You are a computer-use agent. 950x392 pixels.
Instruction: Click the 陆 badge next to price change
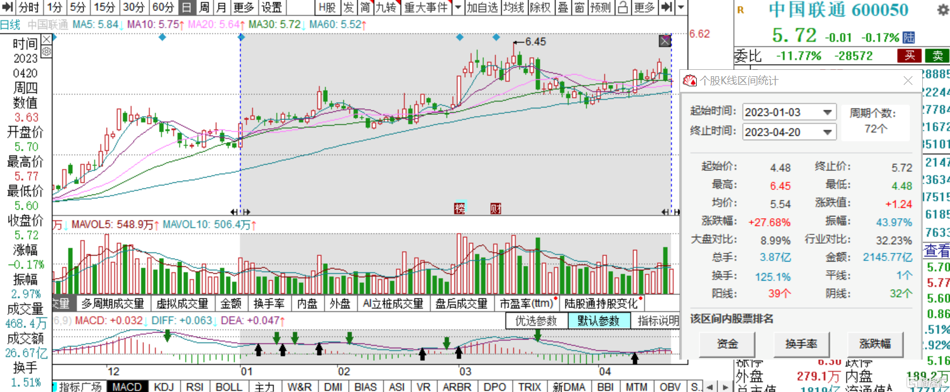(x=909, y=38)
